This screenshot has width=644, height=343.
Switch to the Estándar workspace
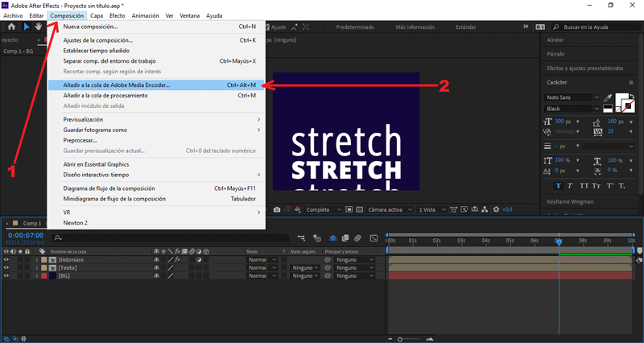(466, 27)
